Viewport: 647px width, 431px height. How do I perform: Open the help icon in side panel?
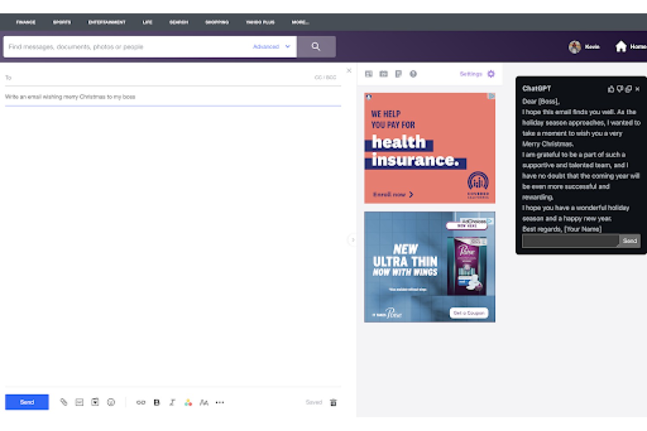coord(413,74)
